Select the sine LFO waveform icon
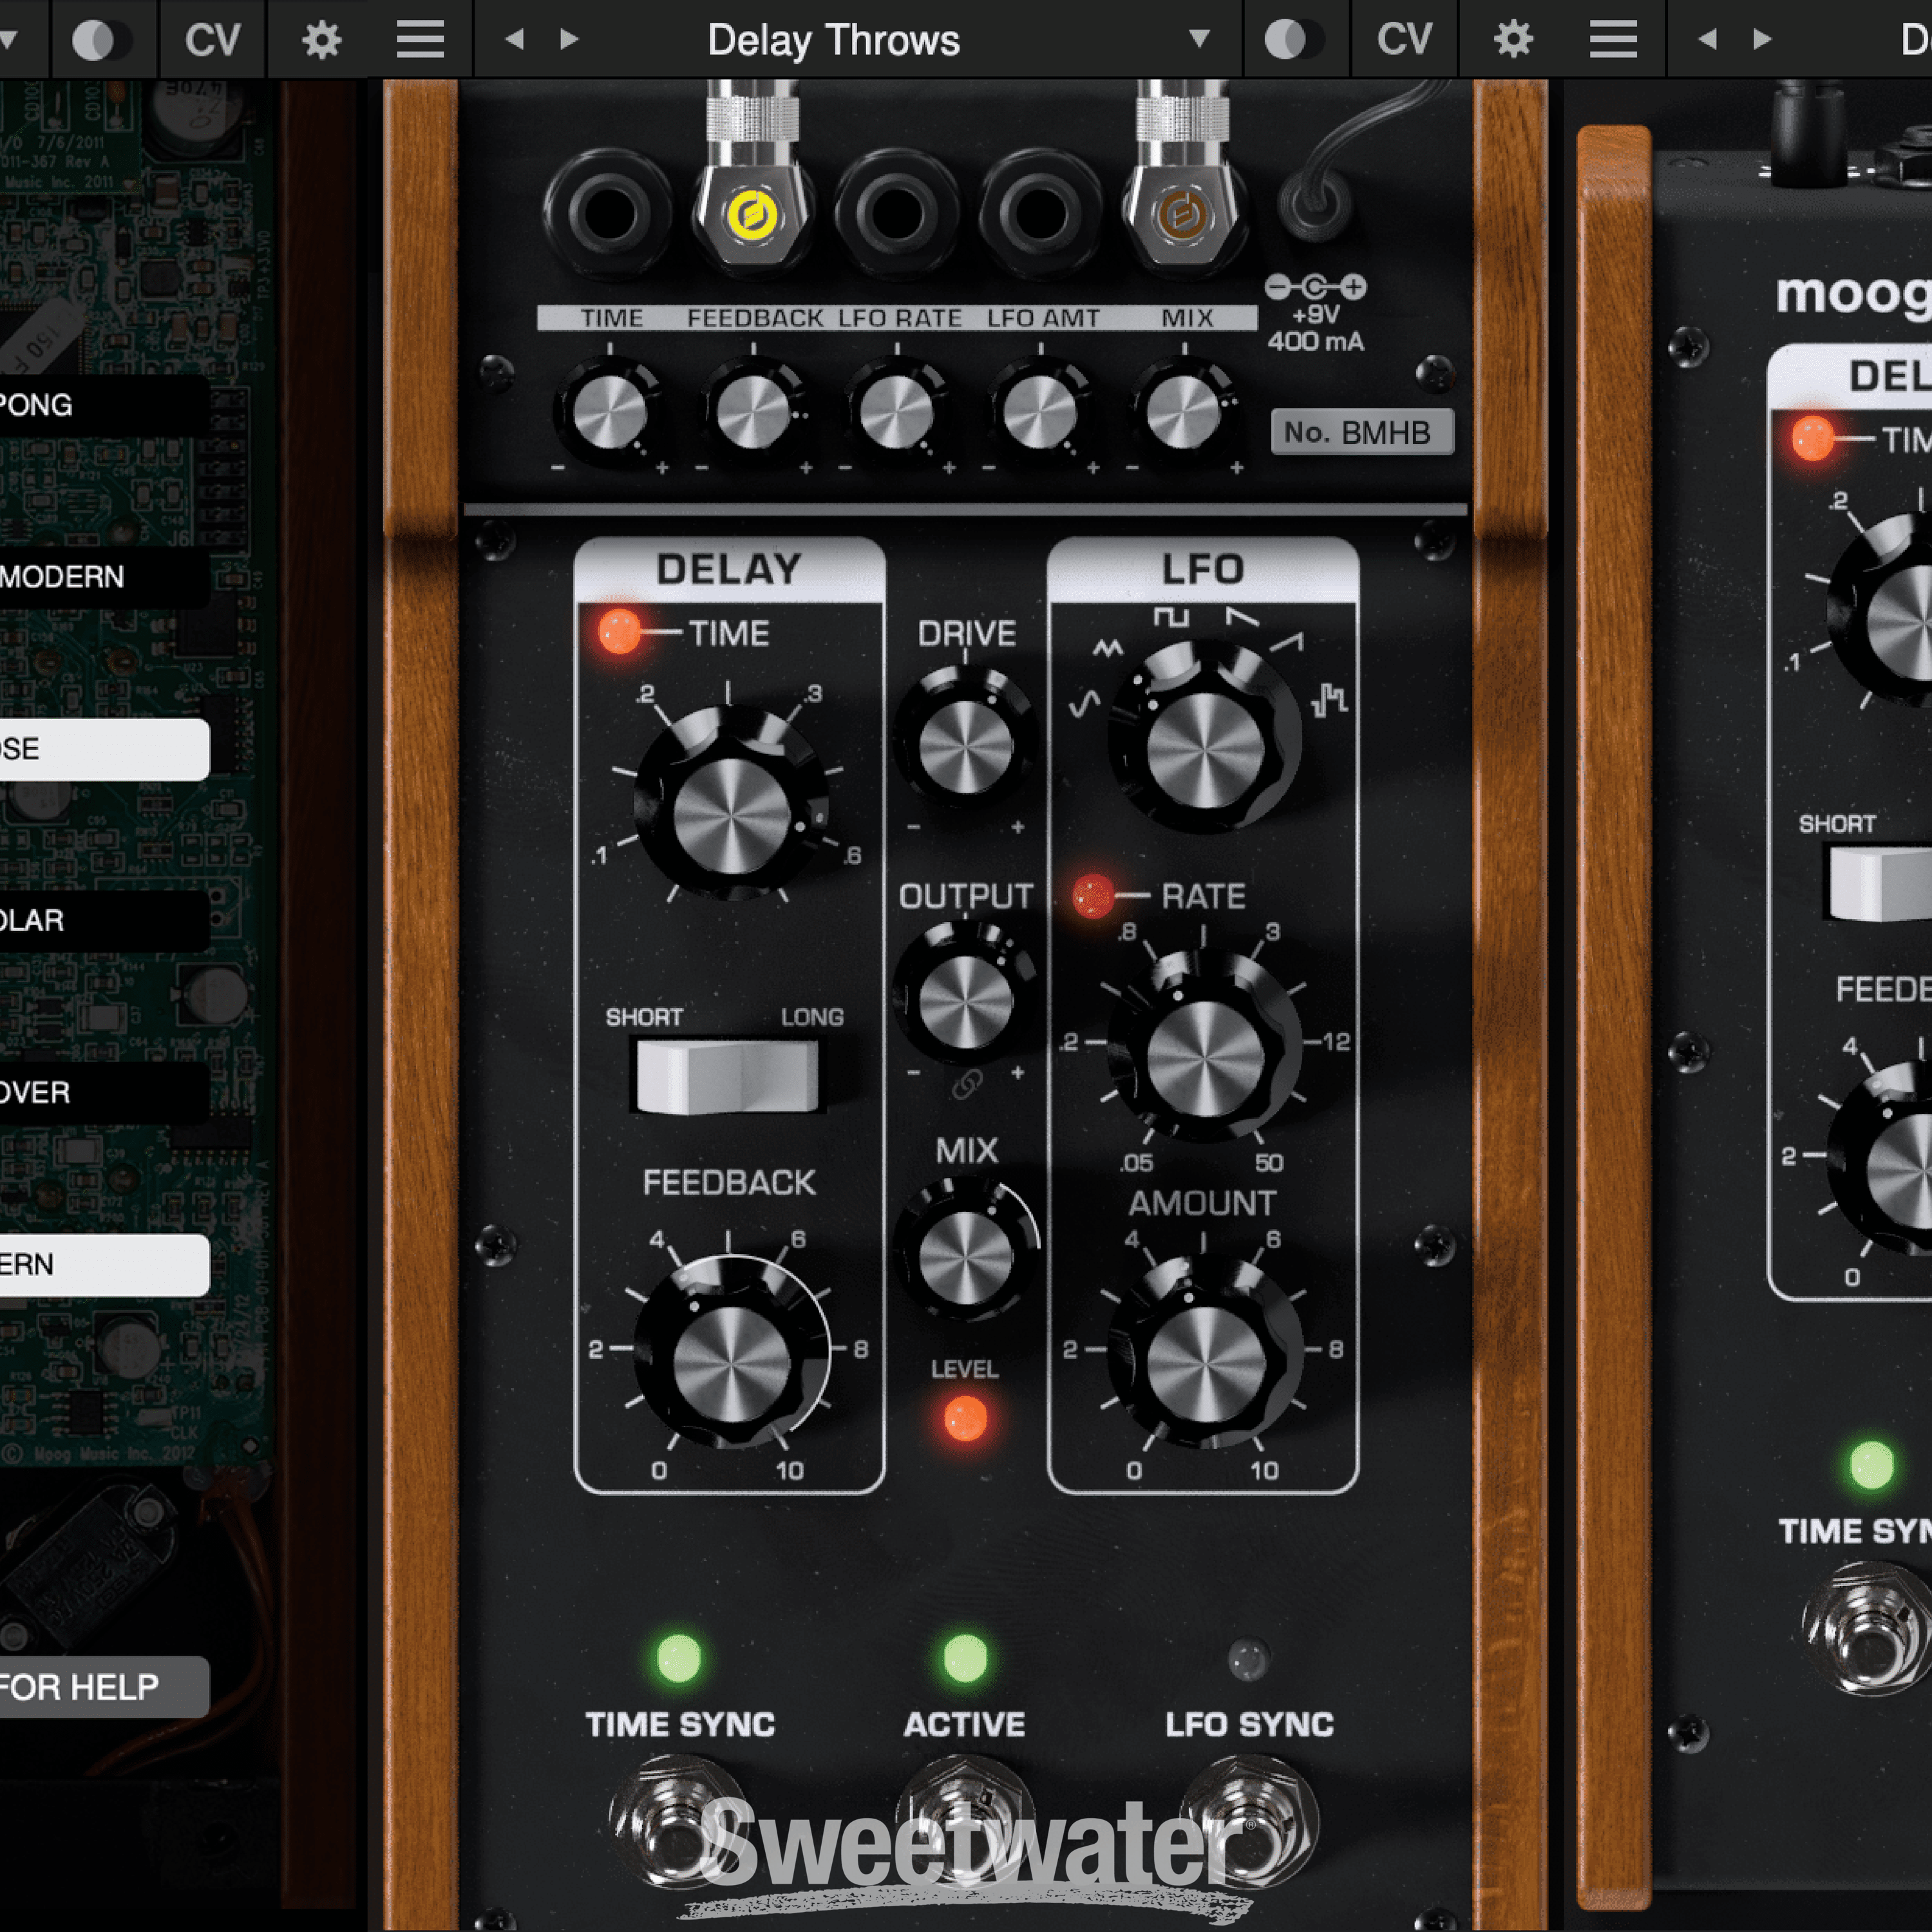This screenshot has width=1932, height=1932. pos(1085,704)
